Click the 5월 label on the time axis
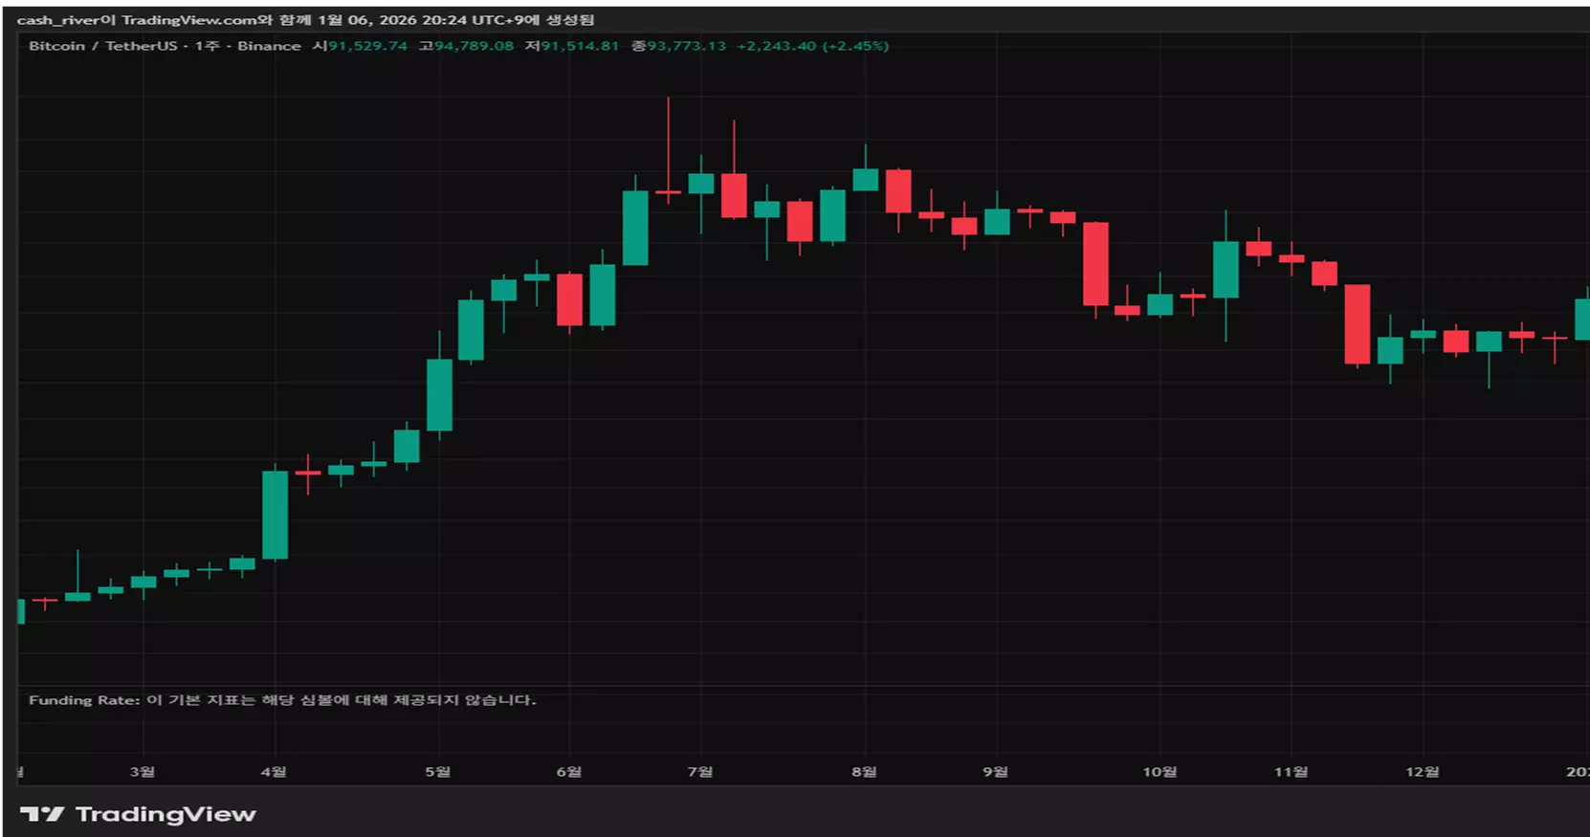The image size is (1590, 837). pyautogui.click(x=438, y=772)
